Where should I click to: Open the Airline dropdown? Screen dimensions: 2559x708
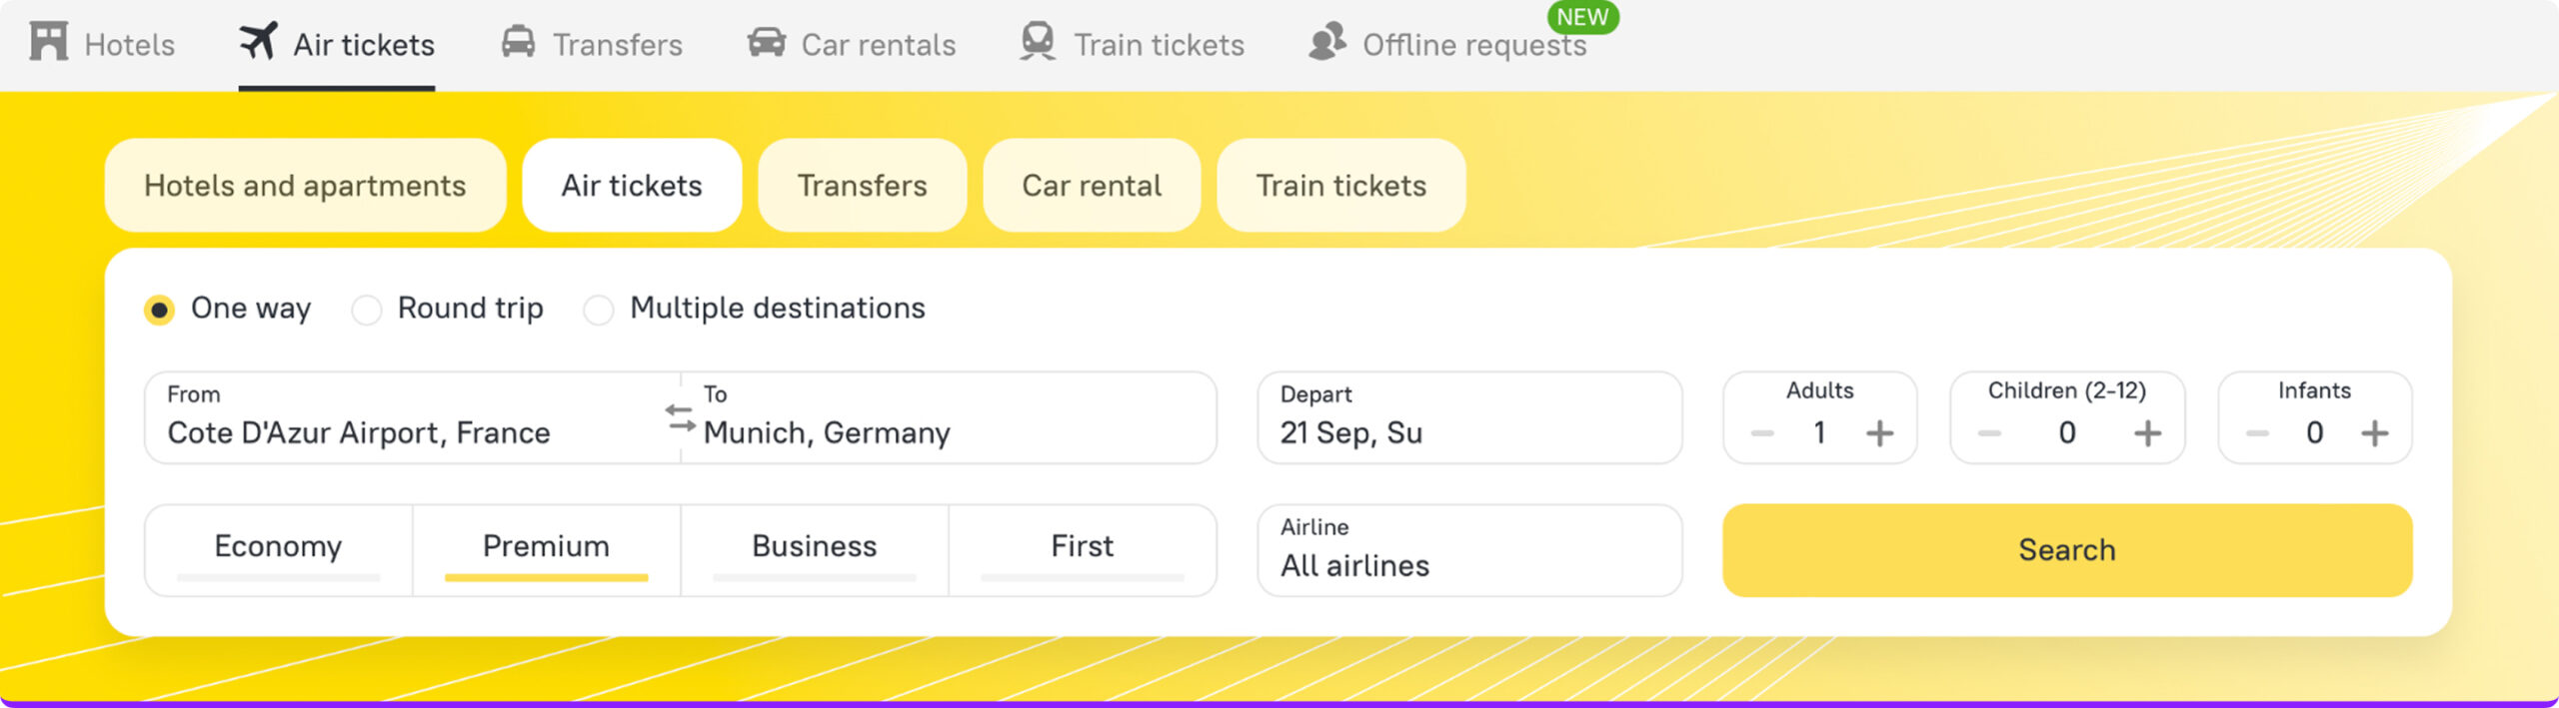coord(1469,550)
